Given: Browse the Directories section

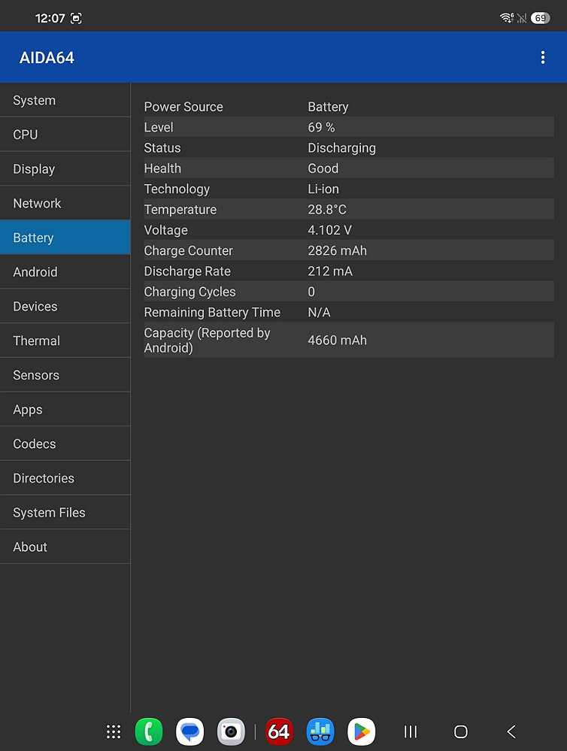Looking at the screenshot, I should coord(65,478).
